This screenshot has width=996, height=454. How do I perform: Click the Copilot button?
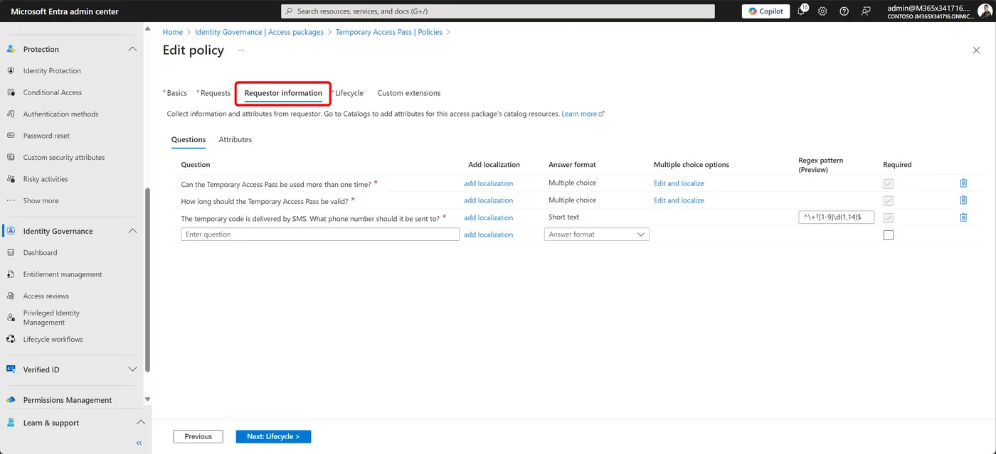[765, 11]
